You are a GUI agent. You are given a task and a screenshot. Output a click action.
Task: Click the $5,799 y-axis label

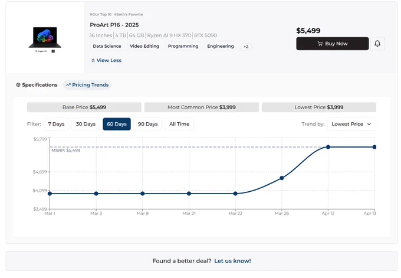(40, 139)
